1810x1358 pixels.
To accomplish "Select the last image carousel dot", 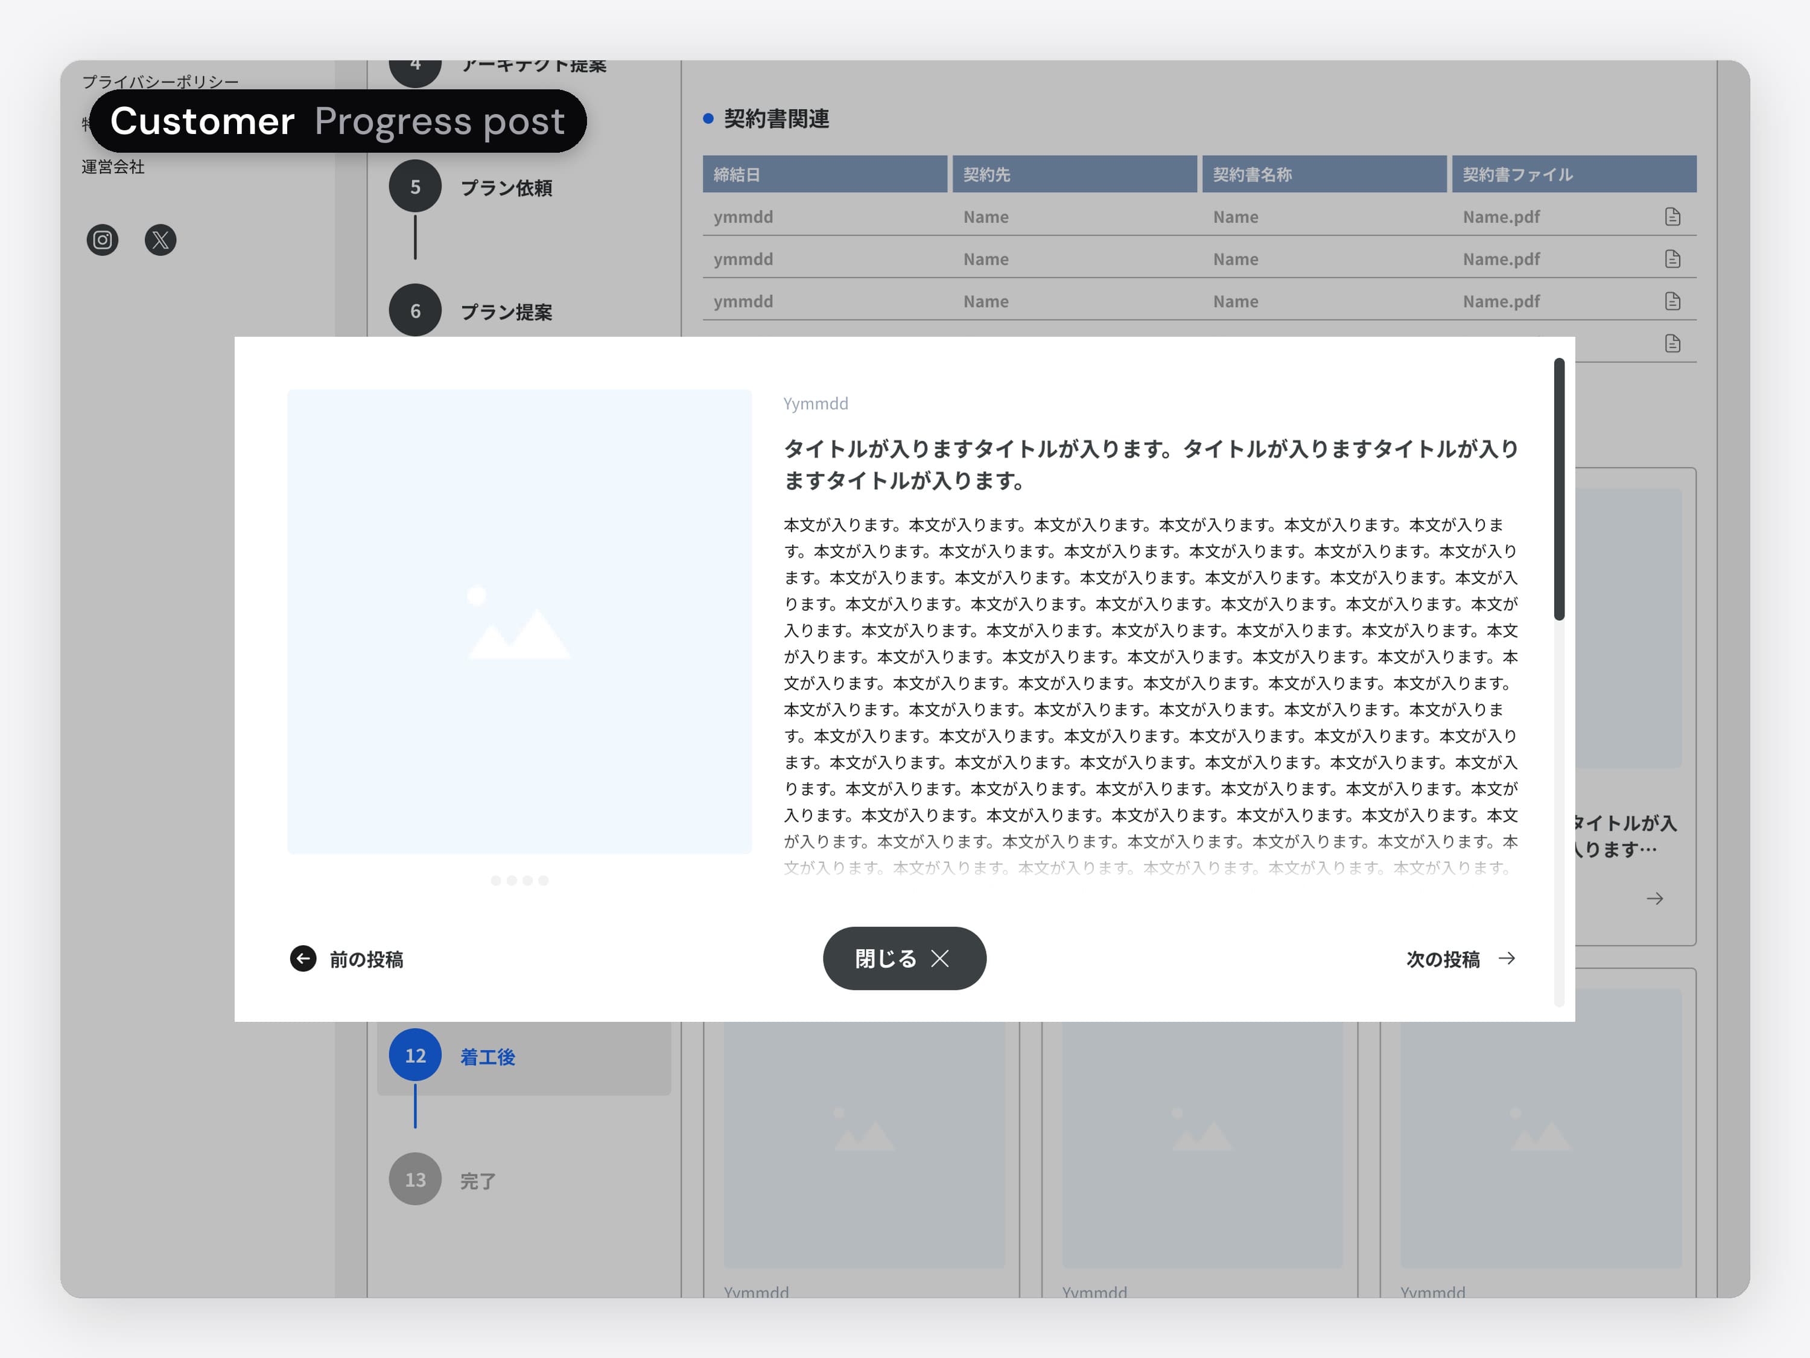I will pos(544,881).
